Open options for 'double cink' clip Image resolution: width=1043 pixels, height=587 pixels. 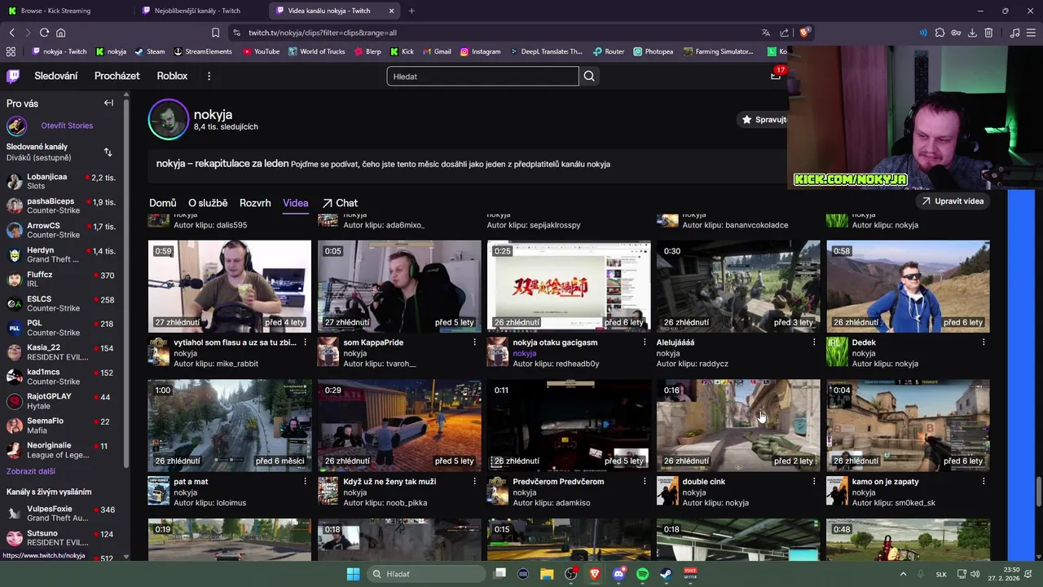(813, 482)
